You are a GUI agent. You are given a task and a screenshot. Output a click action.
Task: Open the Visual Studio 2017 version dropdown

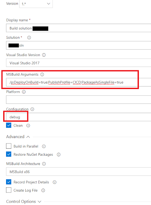79,63
